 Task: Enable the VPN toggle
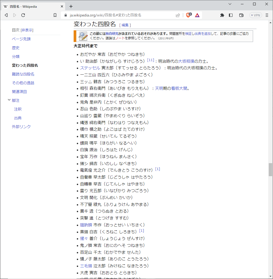[x=255, y=15]
